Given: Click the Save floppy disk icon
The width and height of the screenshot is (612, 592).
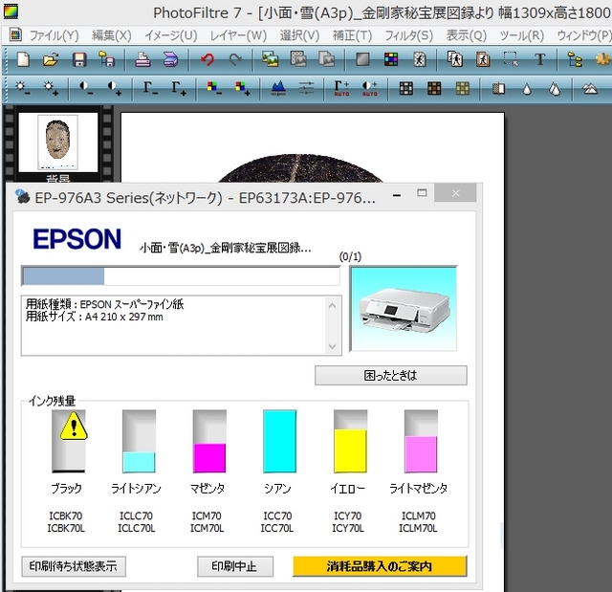Looking at the screenshot, I should coord(79,59).
